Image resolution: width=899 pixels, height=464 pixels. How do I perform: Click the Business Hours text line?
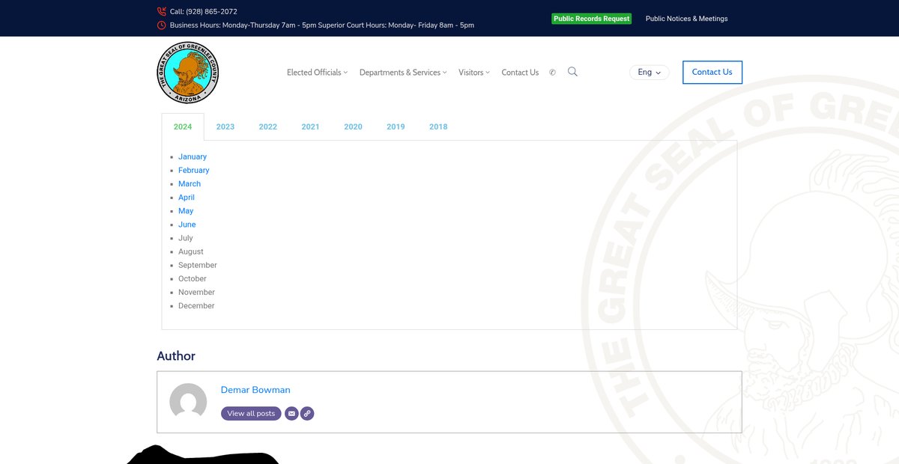322,25
